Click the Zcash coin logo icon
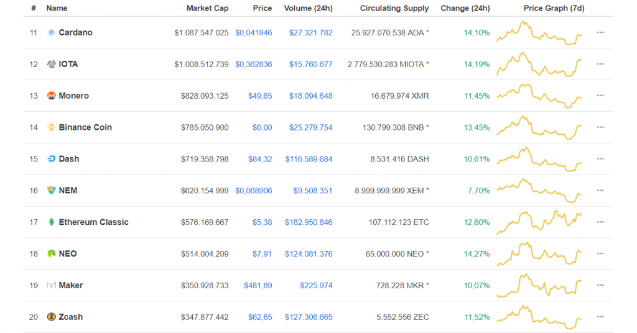Image resolution: width=637 pixels, height=333 pixels. [51, 317]
